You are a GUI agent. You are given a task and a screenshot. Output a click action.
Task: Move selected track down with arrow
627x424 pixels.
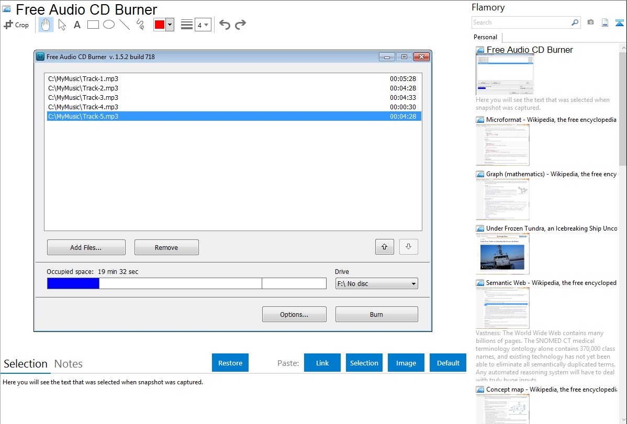pos(409,247)
